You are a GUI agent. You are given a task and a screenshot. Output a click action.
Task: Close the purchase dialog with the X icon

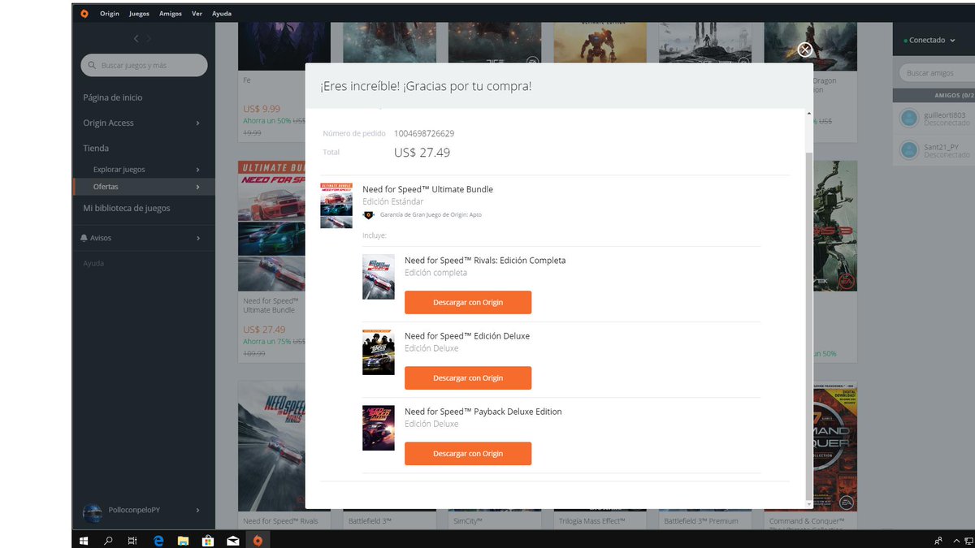tap(804, 50)
